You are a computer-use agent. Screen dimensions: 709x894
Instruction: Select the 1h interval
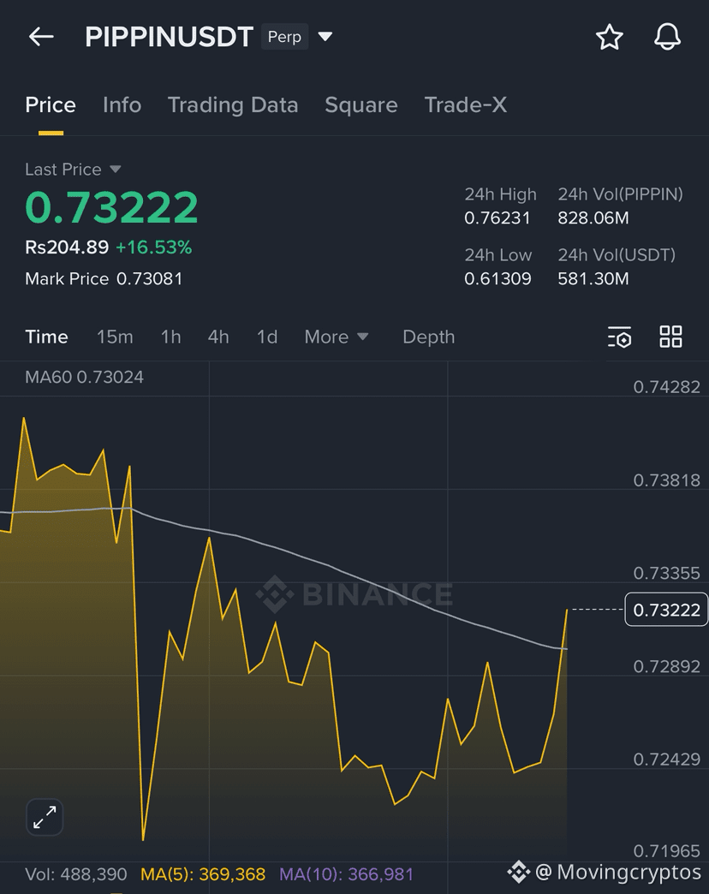click(x=170, y=337)
